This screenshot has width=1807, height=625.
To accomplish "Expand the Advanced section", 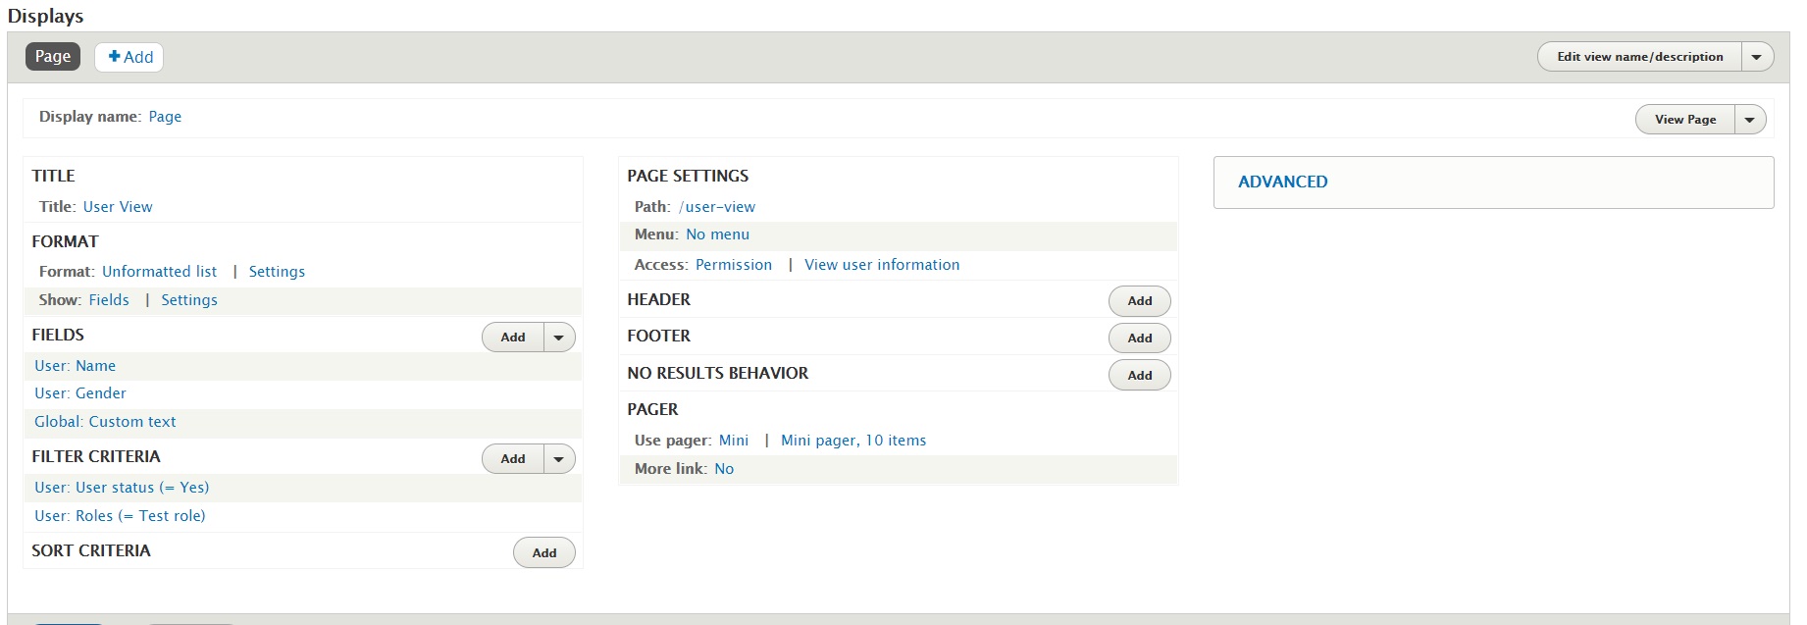I will click(x=1282, y=182).
